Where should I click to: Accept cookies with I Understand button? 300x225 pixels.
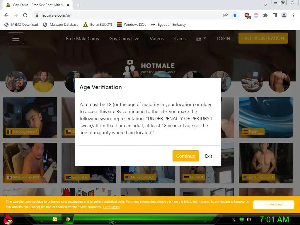coord(273,204)
